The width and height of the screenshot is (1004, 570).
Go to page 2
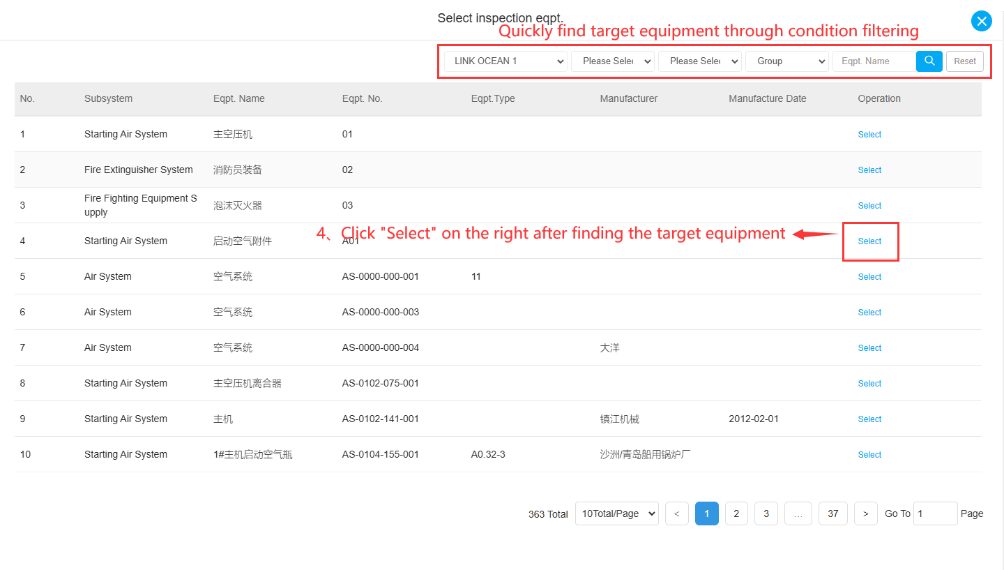[x=736, y=513]
